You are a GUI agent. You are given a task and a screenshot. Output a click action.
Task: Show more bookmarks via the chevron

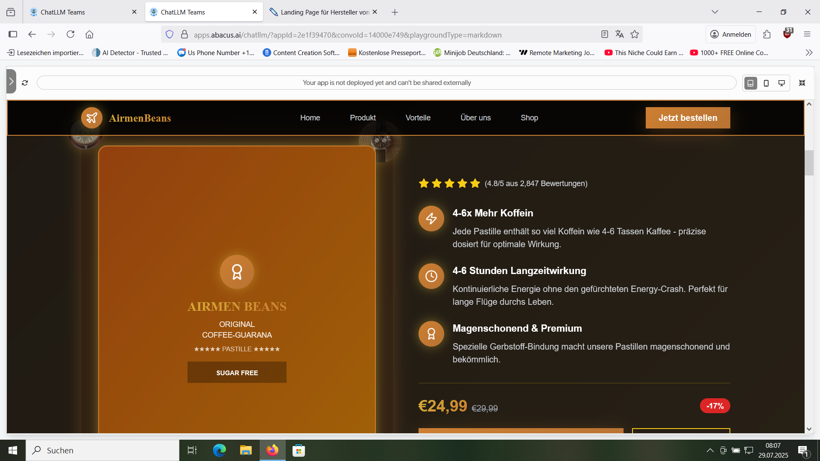809,53
